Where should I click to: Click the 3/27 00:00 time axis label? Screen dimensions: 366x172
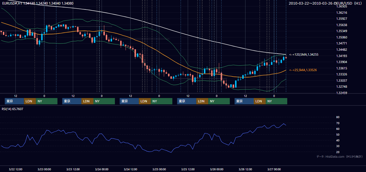point(274,169)
